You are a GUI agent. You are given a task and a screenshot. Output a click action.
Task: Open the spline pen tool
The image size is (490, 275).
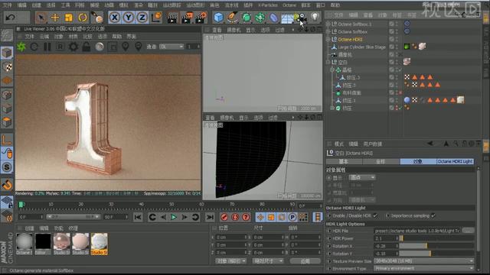(232, 18)
